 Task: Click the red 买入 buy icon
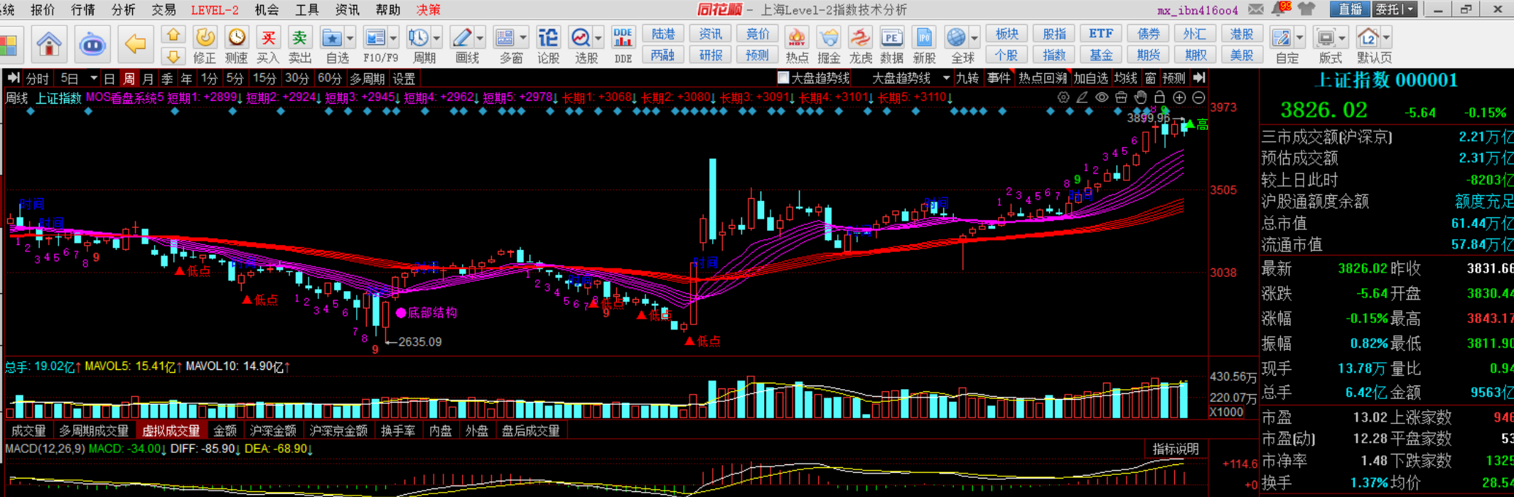268,37
